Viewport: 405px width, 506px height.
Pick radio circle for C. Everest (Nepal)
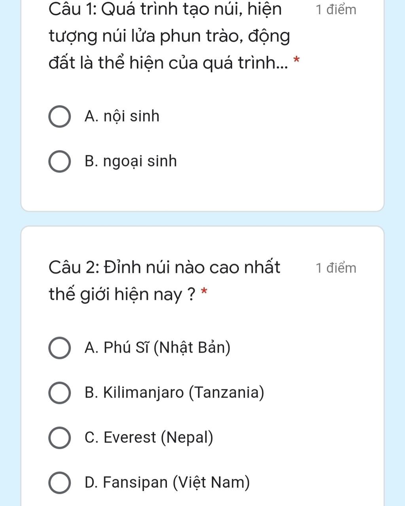(60, 438)
